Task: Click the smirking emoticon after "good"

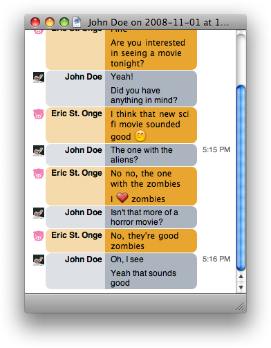Action: click(x=140, y=136)
